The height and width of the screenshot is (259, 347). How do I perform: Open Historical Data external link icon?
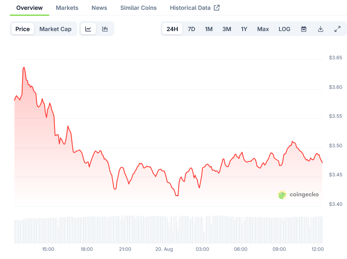[217, 8]
